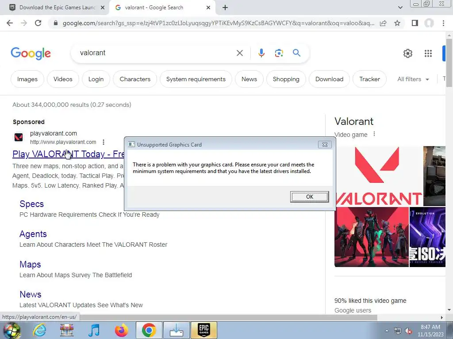Screen dimensions: 453x339
Task: Open Play VALORANT Today sponsored link
Action: click(x=68, y=154)
